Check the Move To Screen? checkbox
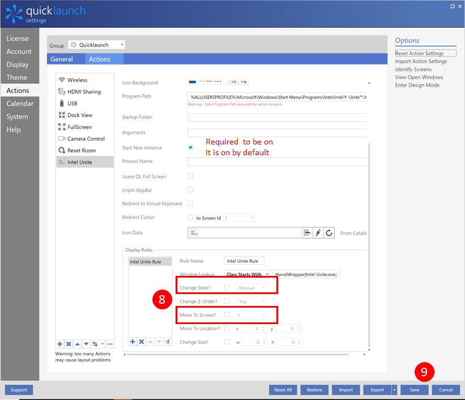The width and height of the screenshot is (465, 400). click(227, 314)
